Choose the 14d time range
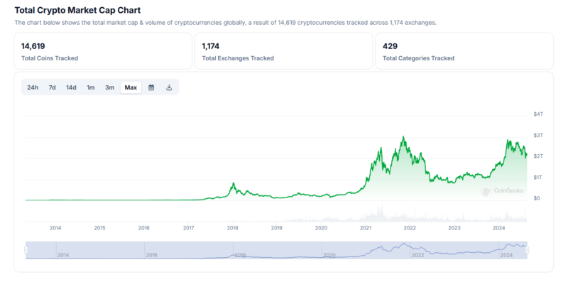This screenshot has height=287, width=568. (x=71, y=87)
